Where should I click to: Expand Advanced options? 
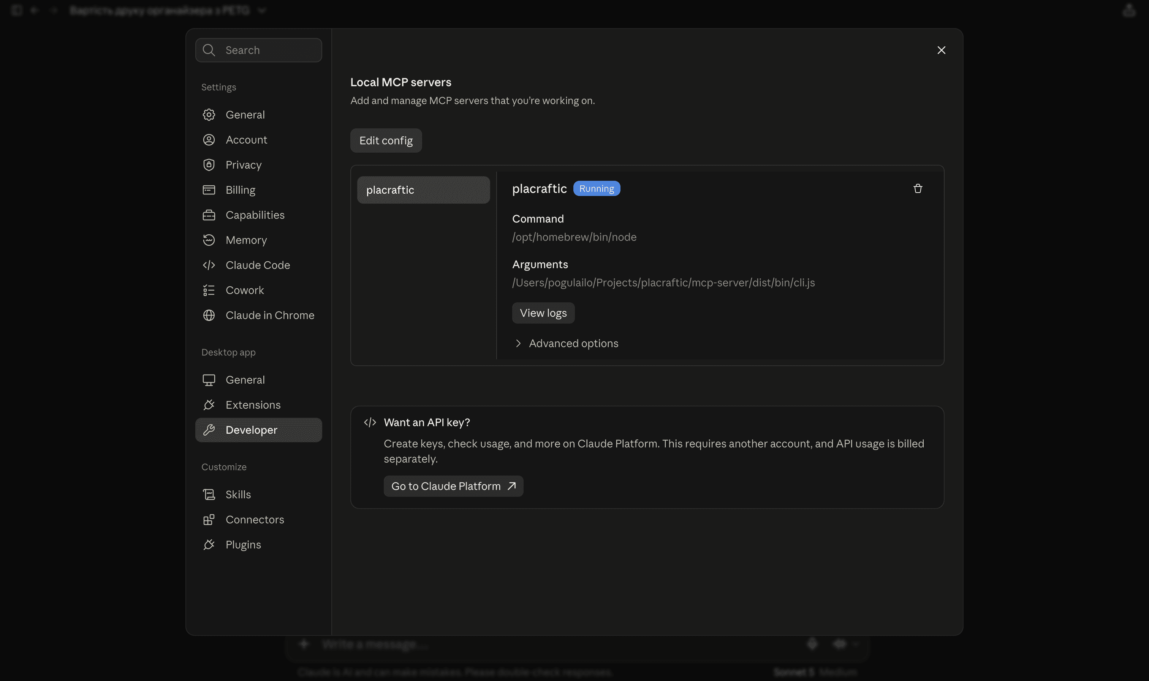click(x=567, y=343)
